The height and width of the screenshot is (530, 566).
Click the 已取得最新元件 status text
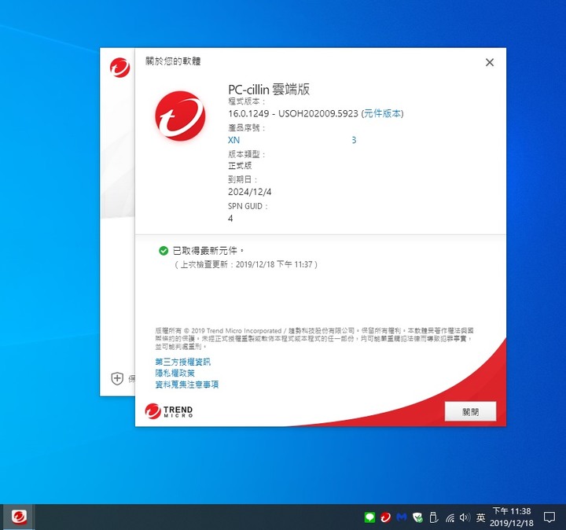208,251
